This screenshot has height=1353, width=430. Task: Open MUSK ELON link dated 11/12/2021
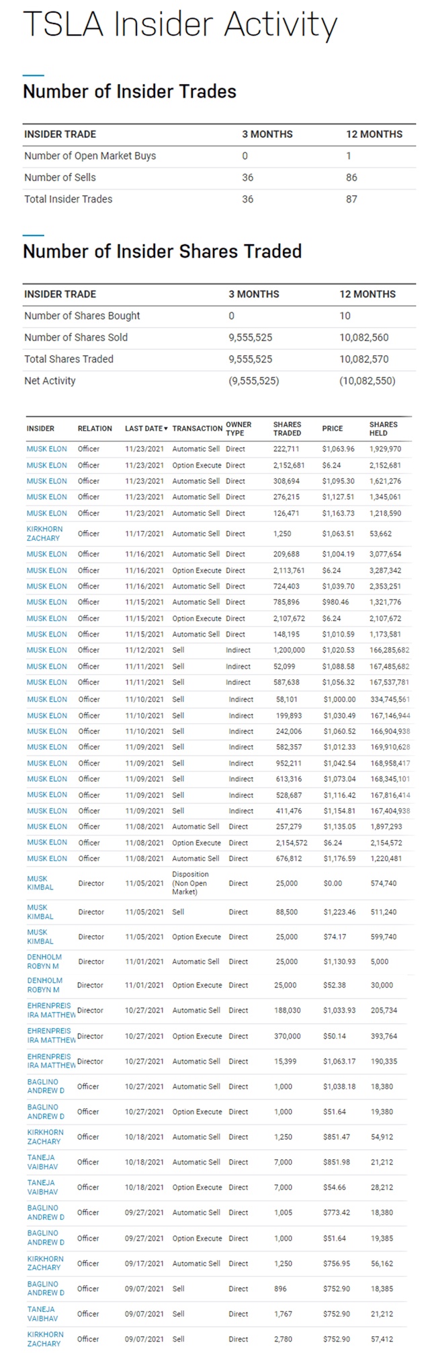coord(46,651)
